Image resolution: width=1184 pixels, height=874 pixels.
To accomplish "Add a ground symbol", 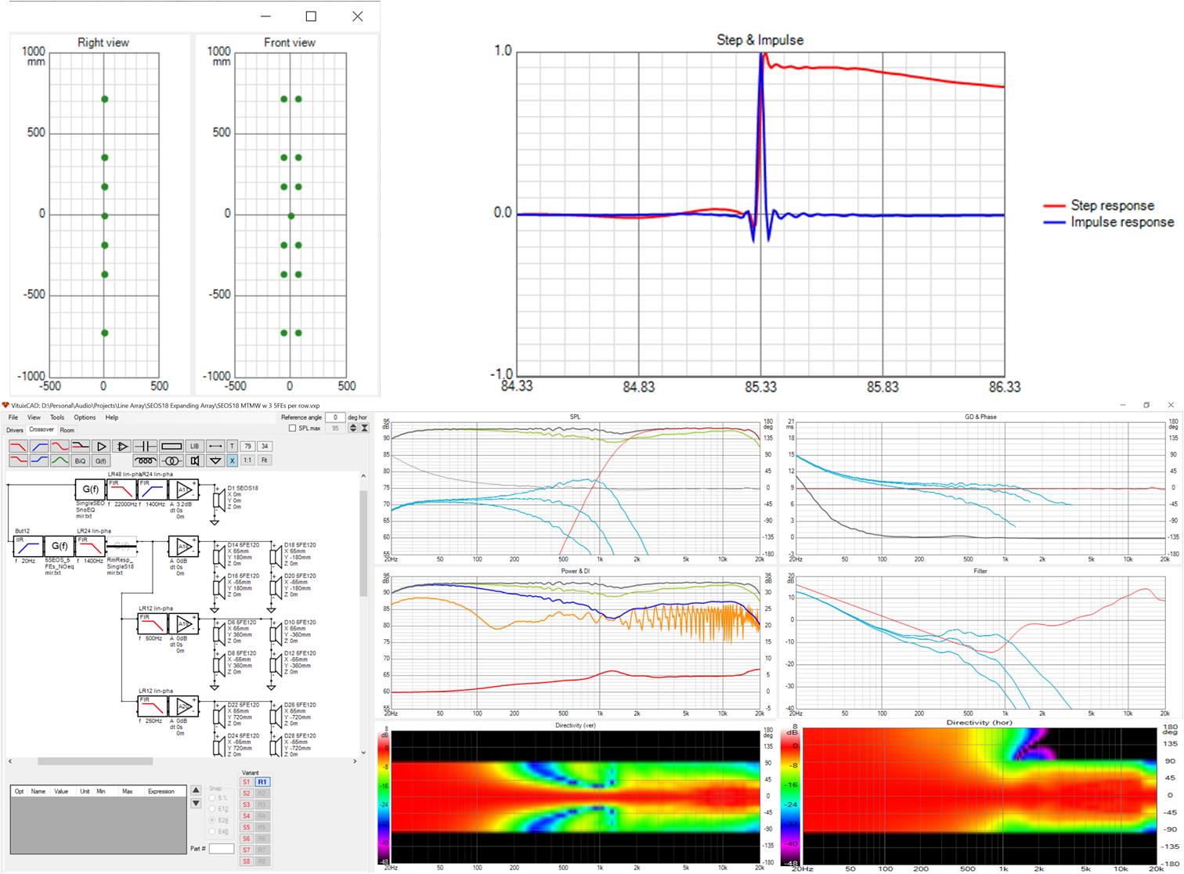I will 215,460.
